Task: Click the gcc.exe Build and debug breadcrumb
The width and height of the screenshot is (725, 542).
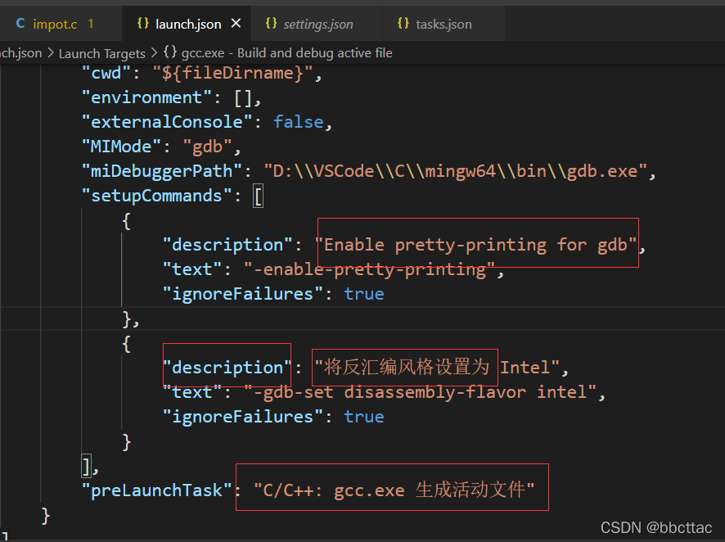Action: point(286,53)
